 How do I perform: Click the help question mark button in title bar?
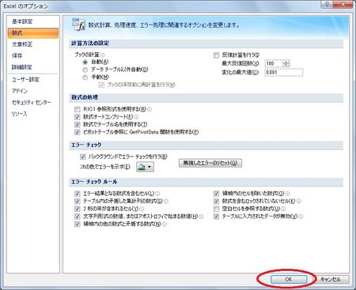327,4
